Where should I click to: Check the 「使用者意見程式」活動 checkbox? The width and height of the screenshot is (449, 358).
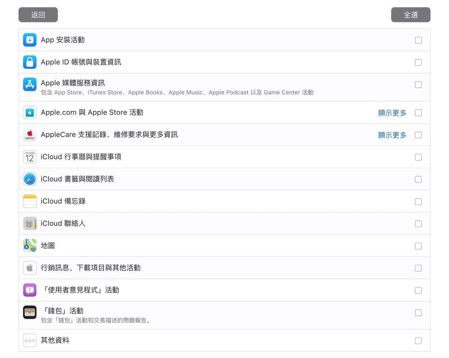pyautogui.click(x=418, y=291)
